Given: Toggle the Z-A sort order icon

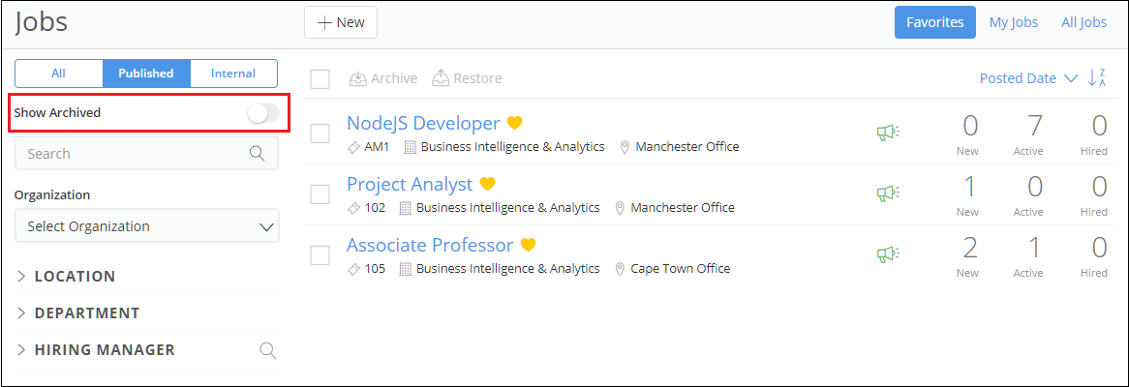Looking at the screenshot, I should click(1097, 78).
